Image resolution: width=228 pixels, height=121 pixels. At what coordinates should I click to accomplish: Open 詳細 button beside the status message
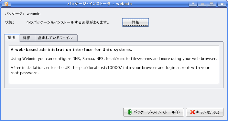[136, 22]
